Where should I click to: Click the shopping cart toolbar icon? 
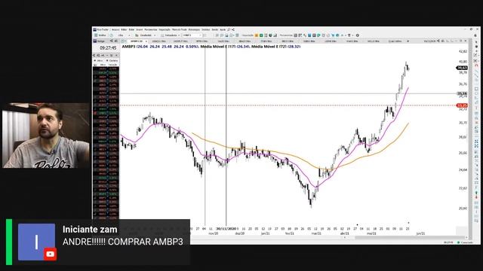pyautogui.click(x=334, y=35)
